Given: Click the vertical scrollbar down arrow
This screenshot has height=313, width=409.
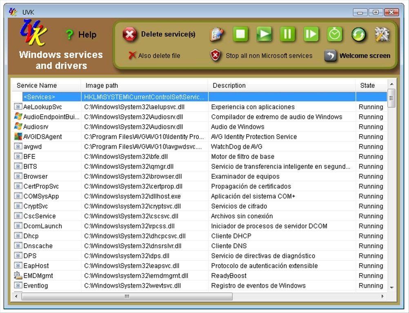Looking at the screenshot, I should 391,287.
